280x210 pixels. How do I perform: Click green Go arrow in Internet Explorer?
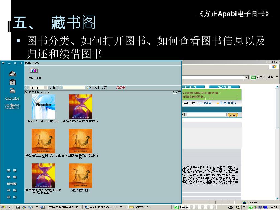tap(253, 77)
